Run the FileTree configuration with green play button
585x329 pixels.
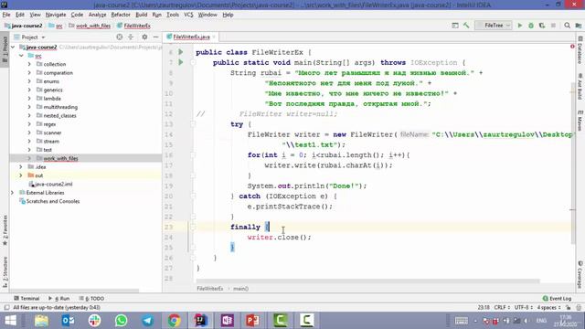coord(520,26)
